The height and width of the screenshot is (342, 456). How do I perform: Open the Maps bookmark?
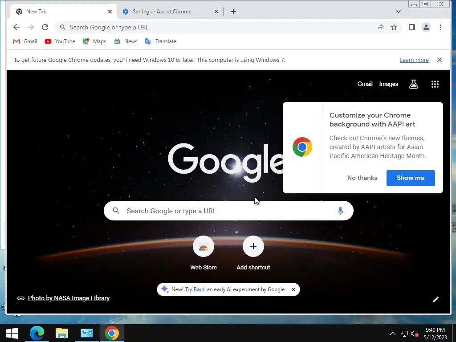click(x=94, y=41)
